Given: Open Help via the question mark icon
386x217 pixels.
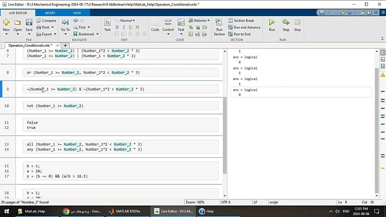Looking at the screenshot, I should tap(369, 12).
